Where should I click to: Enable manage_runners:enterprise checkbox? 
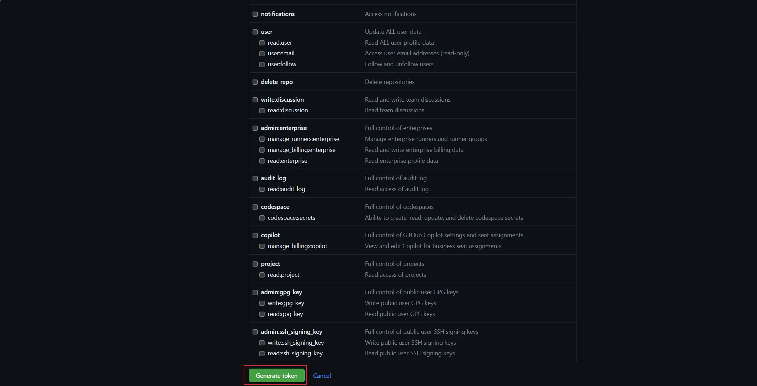[x=262, y=139]
